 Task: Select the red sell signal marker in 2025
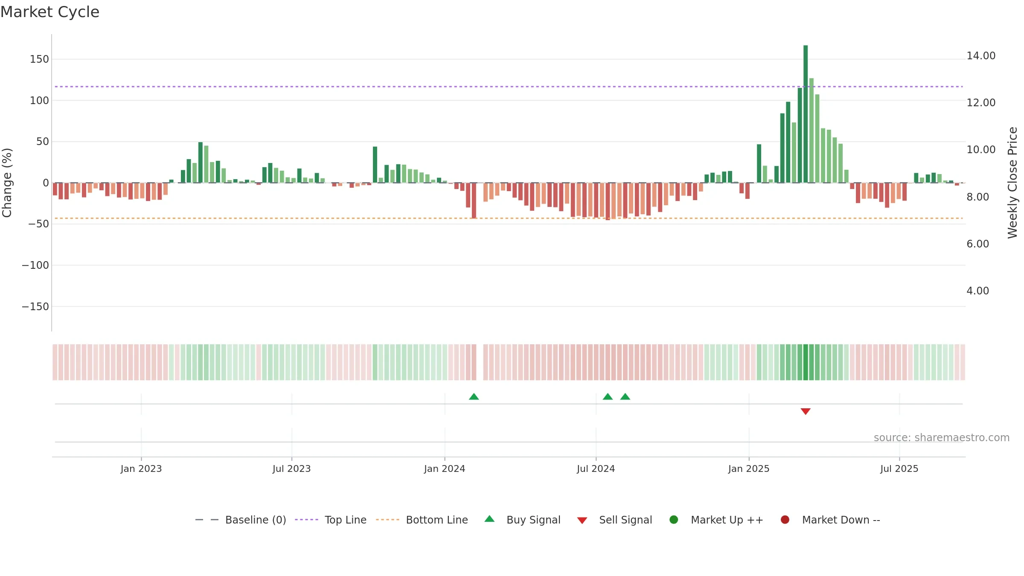click(806, 411)
